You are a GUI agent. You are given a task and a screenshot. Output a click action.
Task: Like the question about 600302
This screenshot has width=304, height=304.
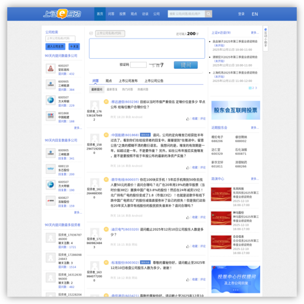(188, 280)
